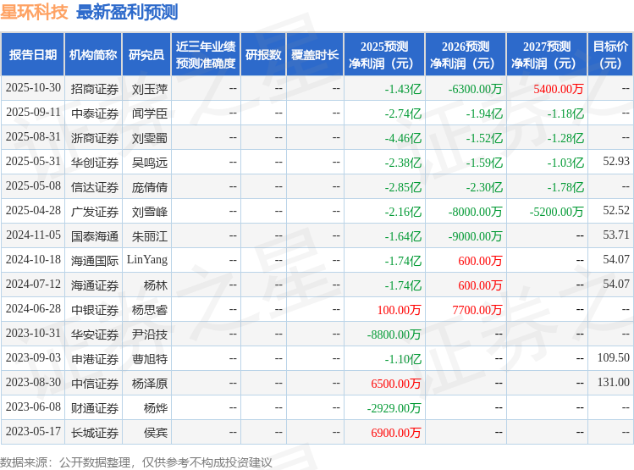Click institution 海通证券
The height and width of the screenshot is (470, 634).
tap(95, 285)
